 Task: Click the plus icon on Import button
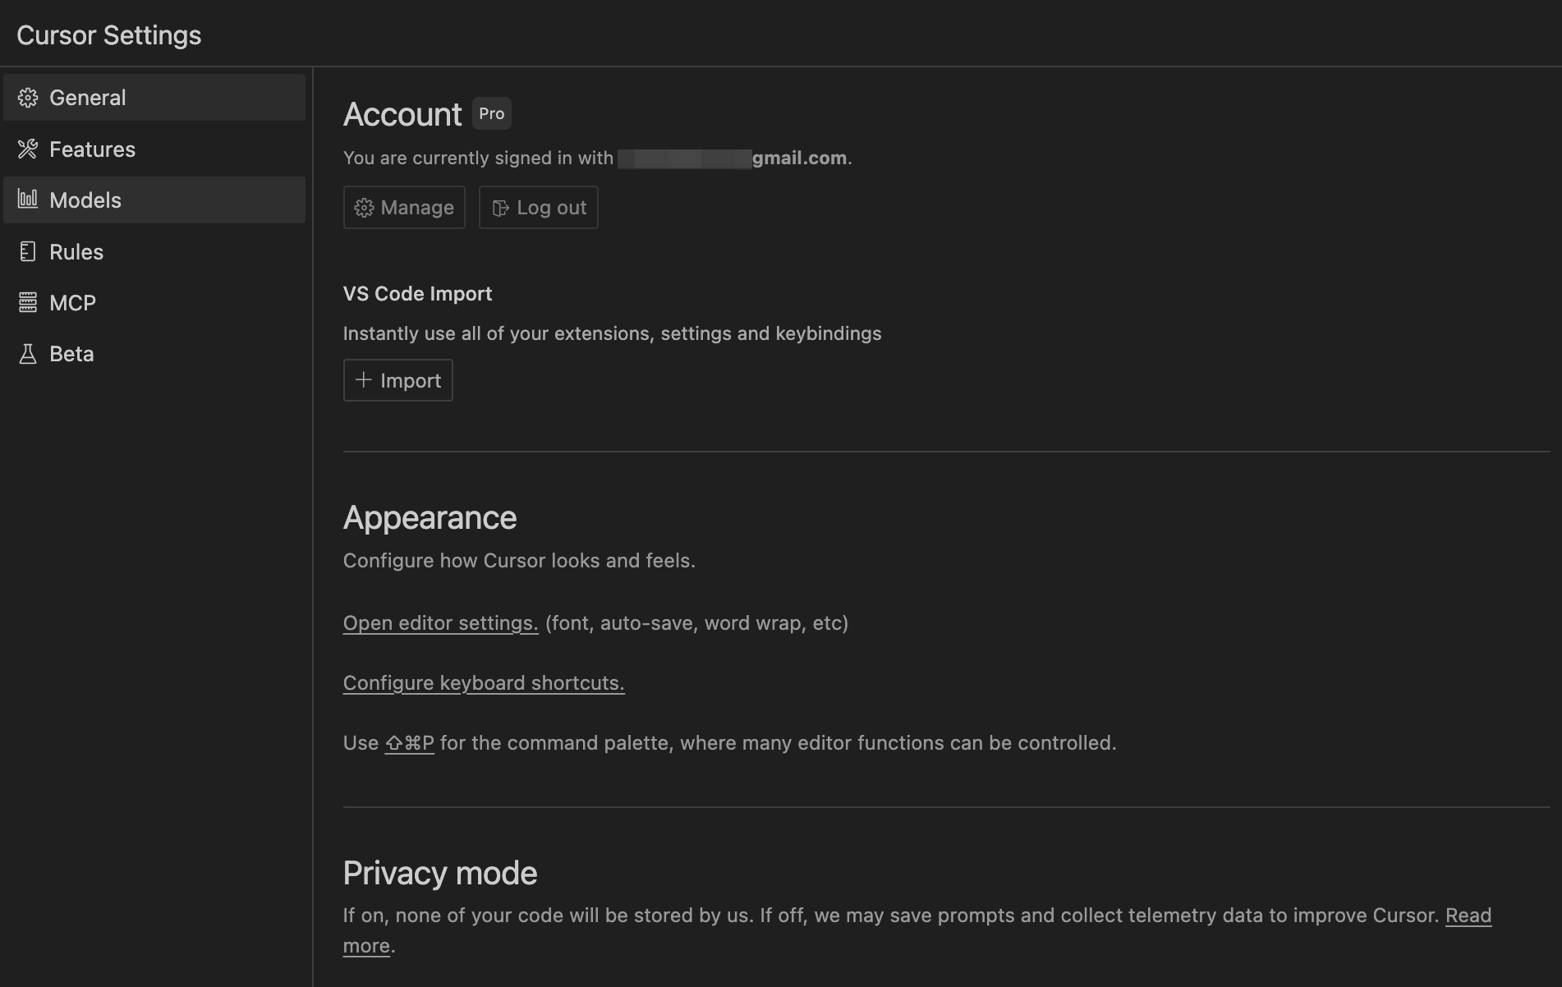363,380
